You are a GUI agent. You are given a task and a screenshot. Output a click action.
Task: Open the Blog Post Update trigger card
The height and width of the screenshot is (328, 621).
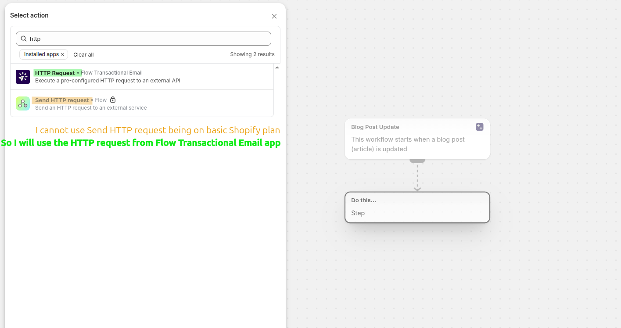(417, 139)
